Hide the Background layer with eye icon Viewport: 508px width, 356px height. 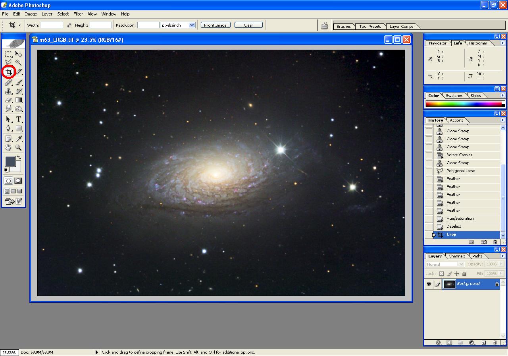coord(429,284)
